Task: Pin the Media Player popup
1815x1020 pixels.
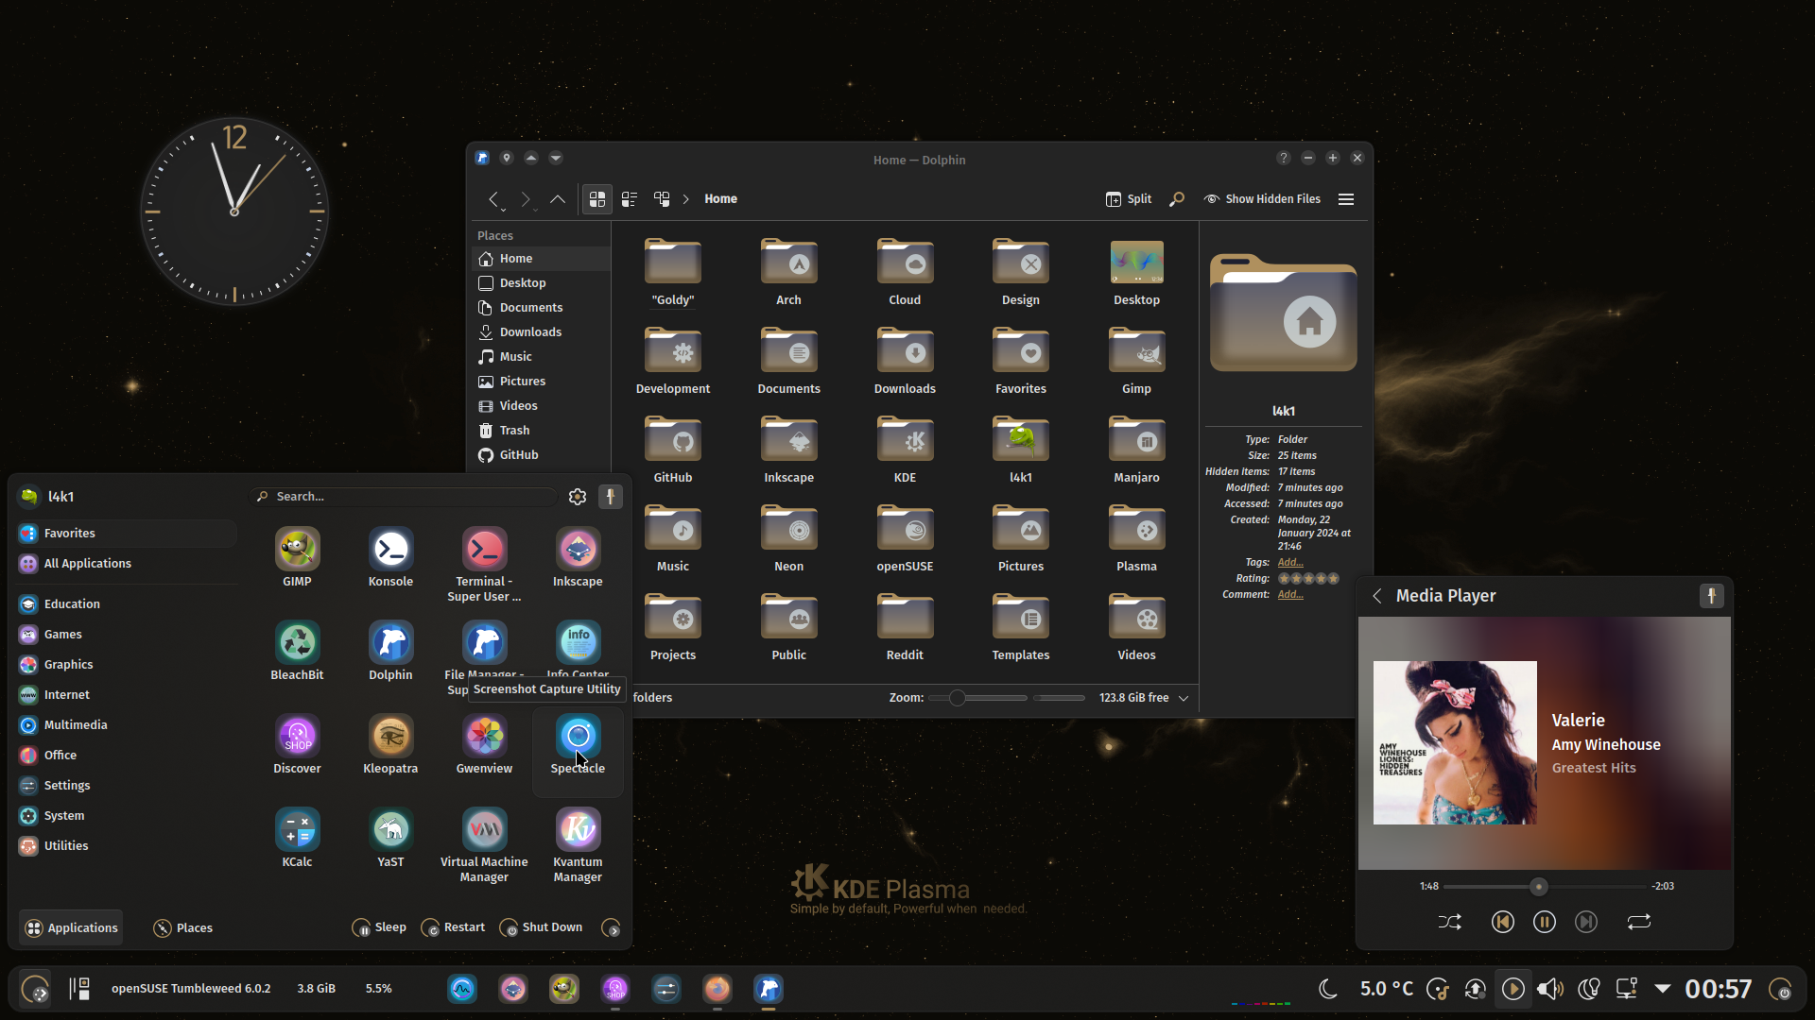Action: click(x=1712, y=596)
